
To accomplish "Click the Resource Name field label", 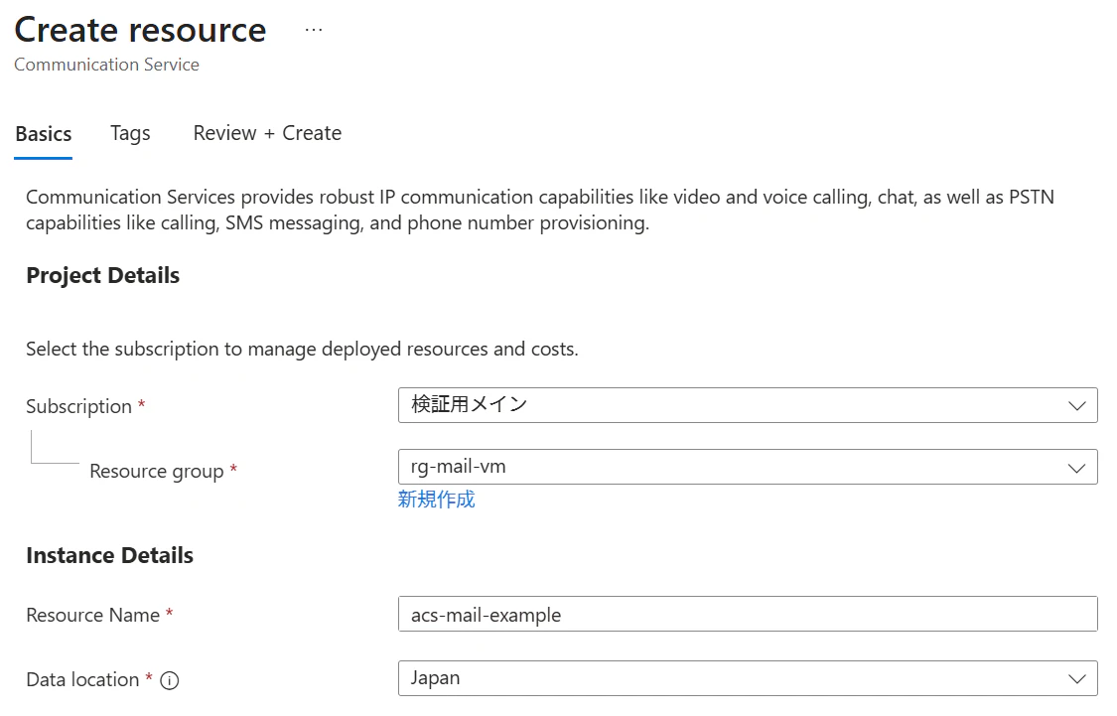I will pyautogui.click(x=92, y=615).
